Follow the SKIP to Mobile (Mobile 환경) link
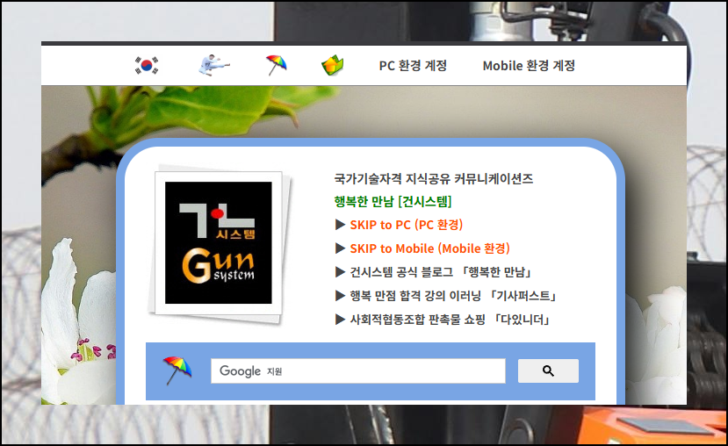The image size is (728, 446). tap(430, 248)
